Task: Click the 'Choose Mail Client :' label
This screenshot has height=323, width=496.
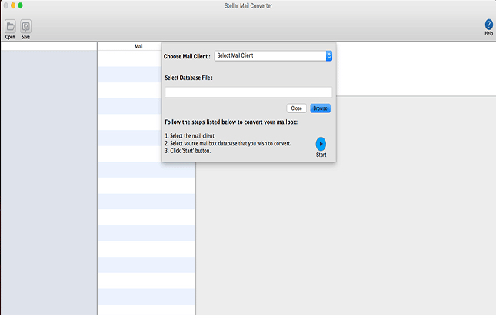Action: (x=187, y=56)
